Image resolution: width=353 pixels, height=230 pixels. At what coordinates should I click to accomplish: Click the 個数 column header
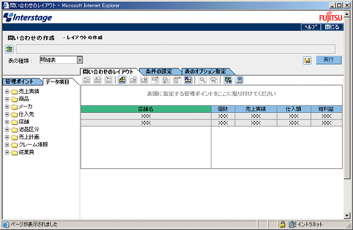223,109
